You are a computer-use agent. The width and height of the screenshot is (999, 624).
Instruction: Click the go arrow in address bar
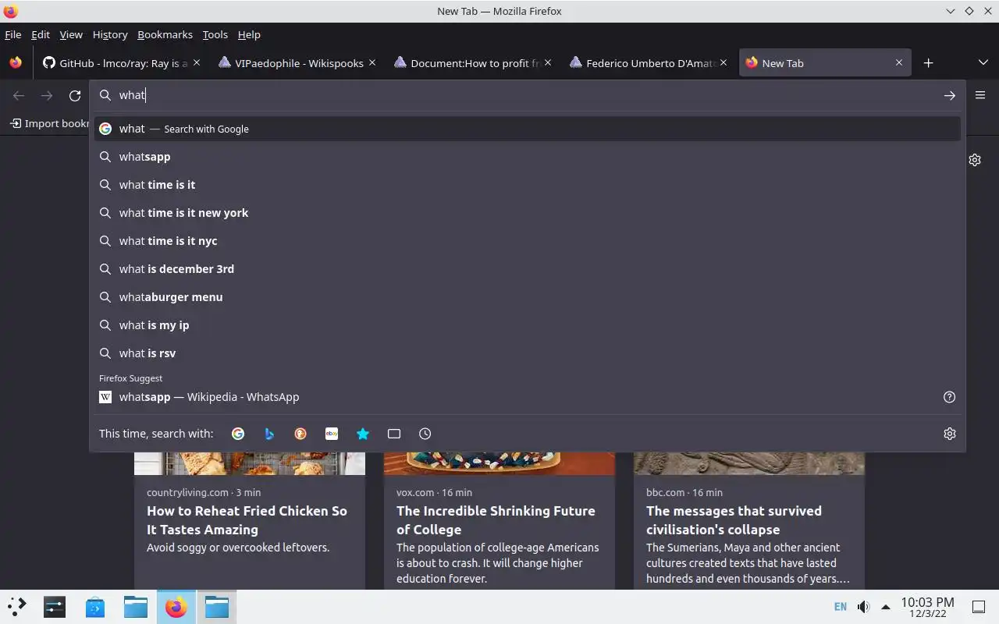pyautogui.click(x=950, y=95)
